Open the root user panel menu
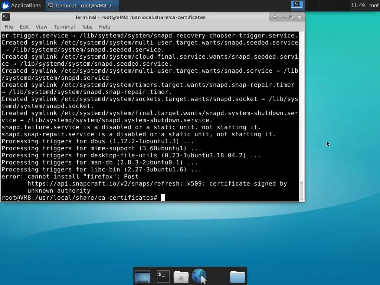This screenshot has height=285, width=380. [x=374, y=5]
